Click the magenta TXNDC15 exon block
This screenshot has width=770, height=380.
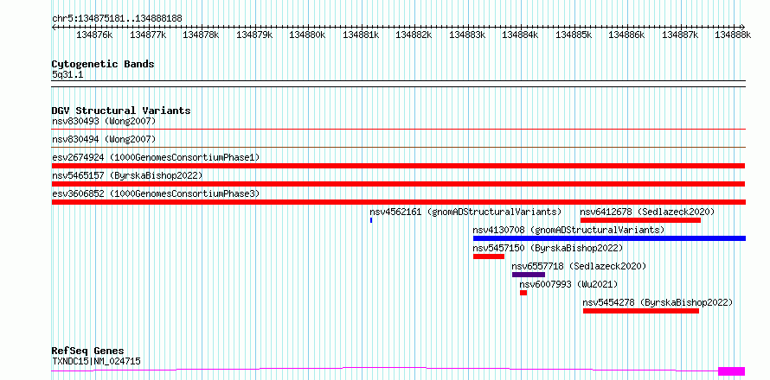[x=732, y=371]
